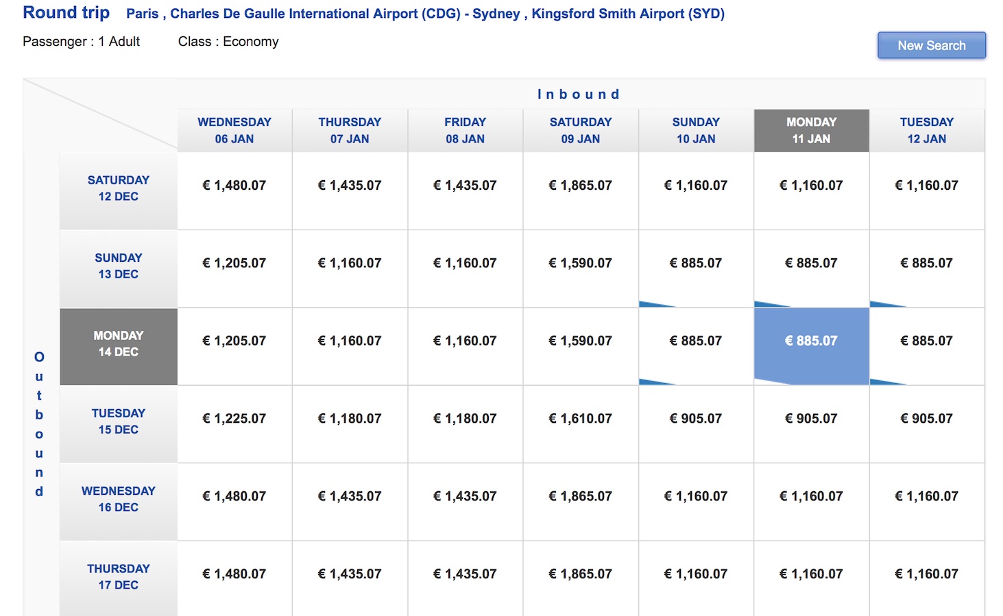Pick fare for 12 Dec out, 08 Jan return
Viewport: 1003px width, 616px height.
coord(465,191)
